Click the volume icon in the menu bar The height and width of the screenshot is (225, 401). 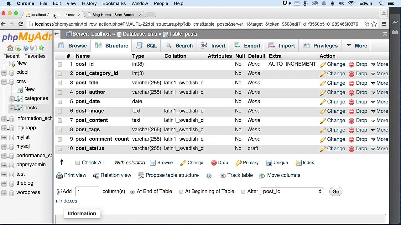pyautogui.click(x=341, y=3)
